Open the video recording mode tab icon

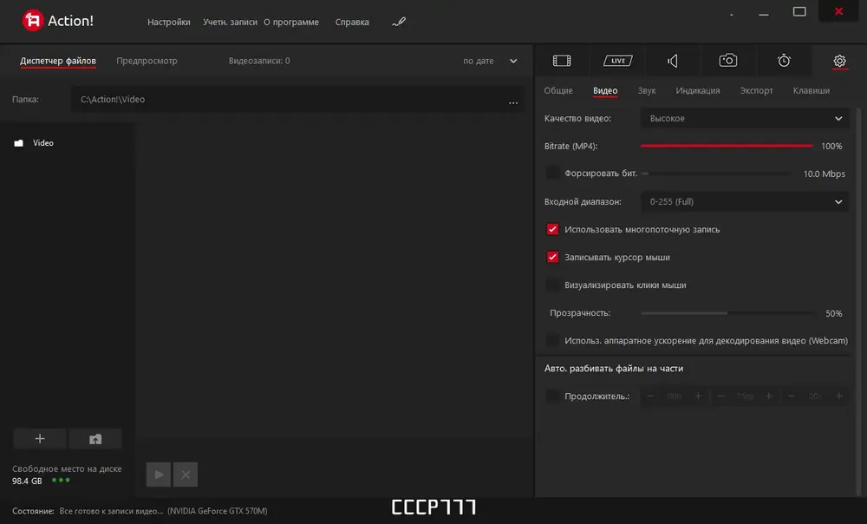click(x=562, y=61)
